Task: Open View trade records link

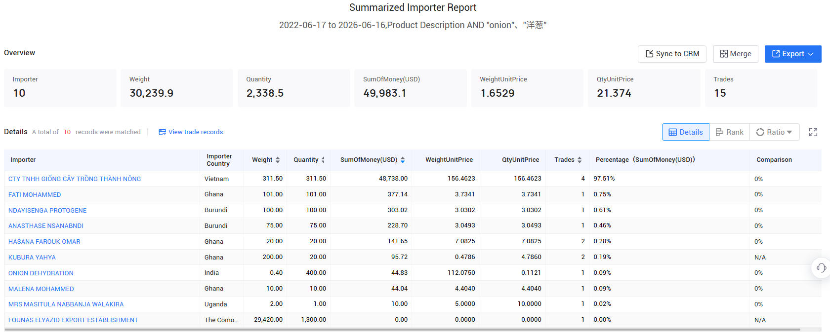Action: (196, 132)
